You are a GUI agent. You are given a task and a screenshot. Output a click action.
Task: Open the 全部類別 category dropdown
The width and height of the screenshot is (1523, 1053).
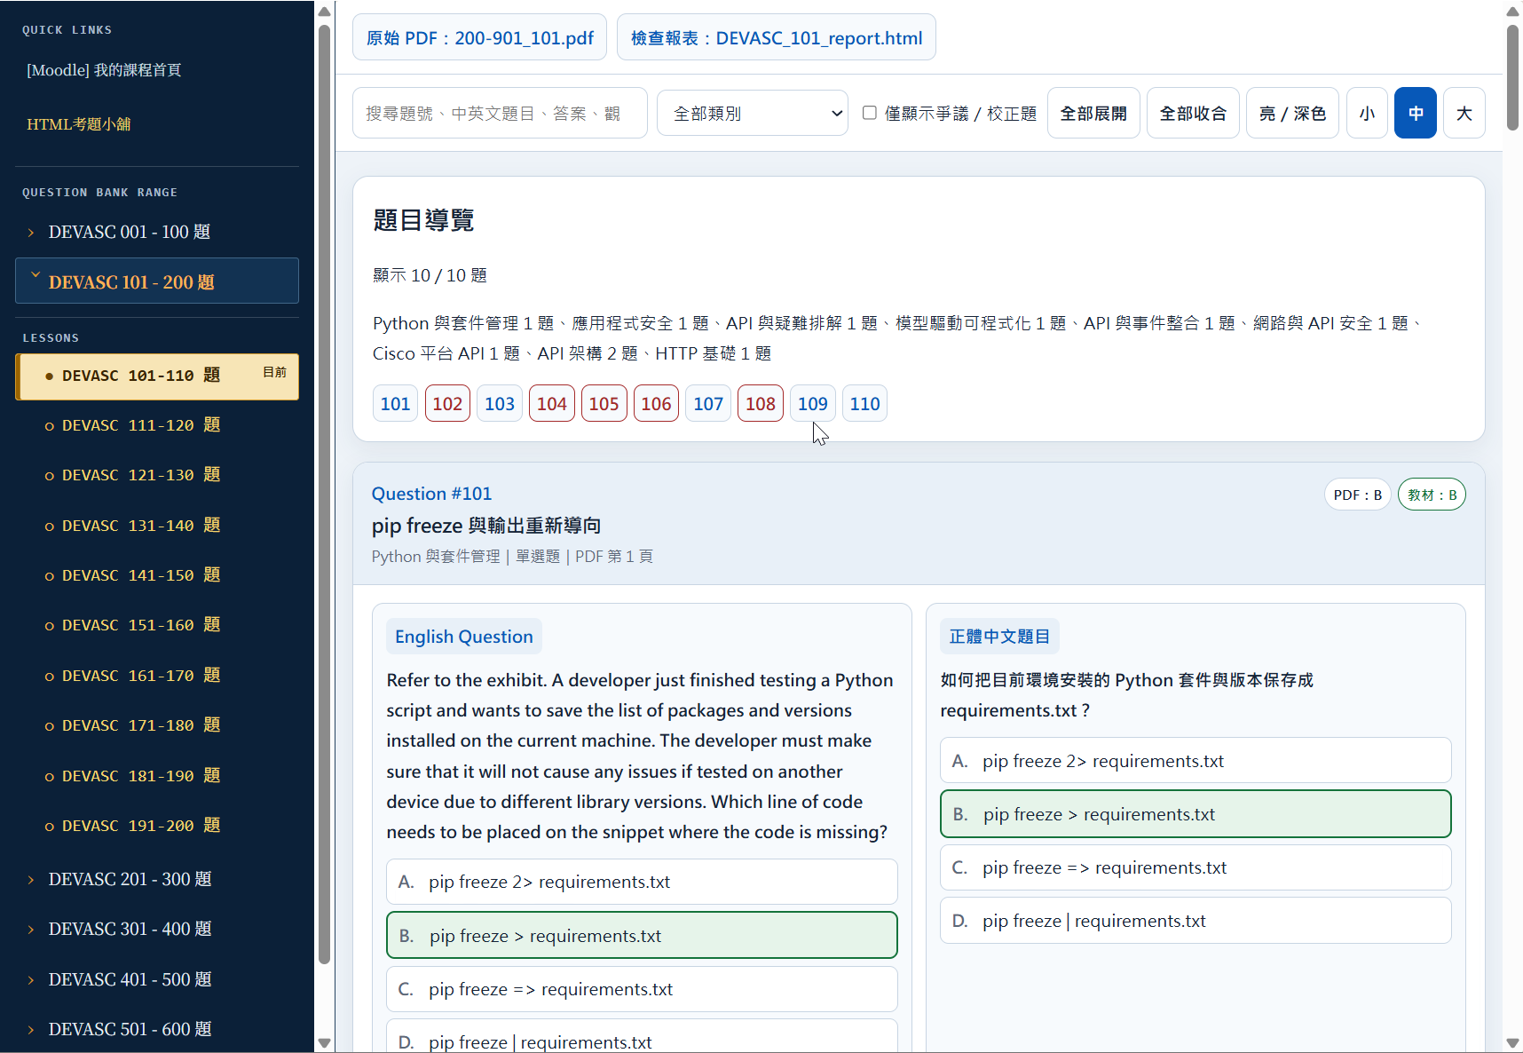(753, 113)
